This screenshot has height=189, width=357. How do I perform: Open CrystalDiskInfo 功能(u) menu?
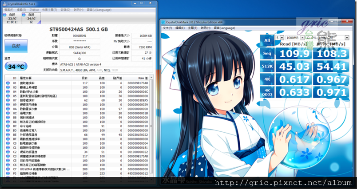[x=34, y=10]
